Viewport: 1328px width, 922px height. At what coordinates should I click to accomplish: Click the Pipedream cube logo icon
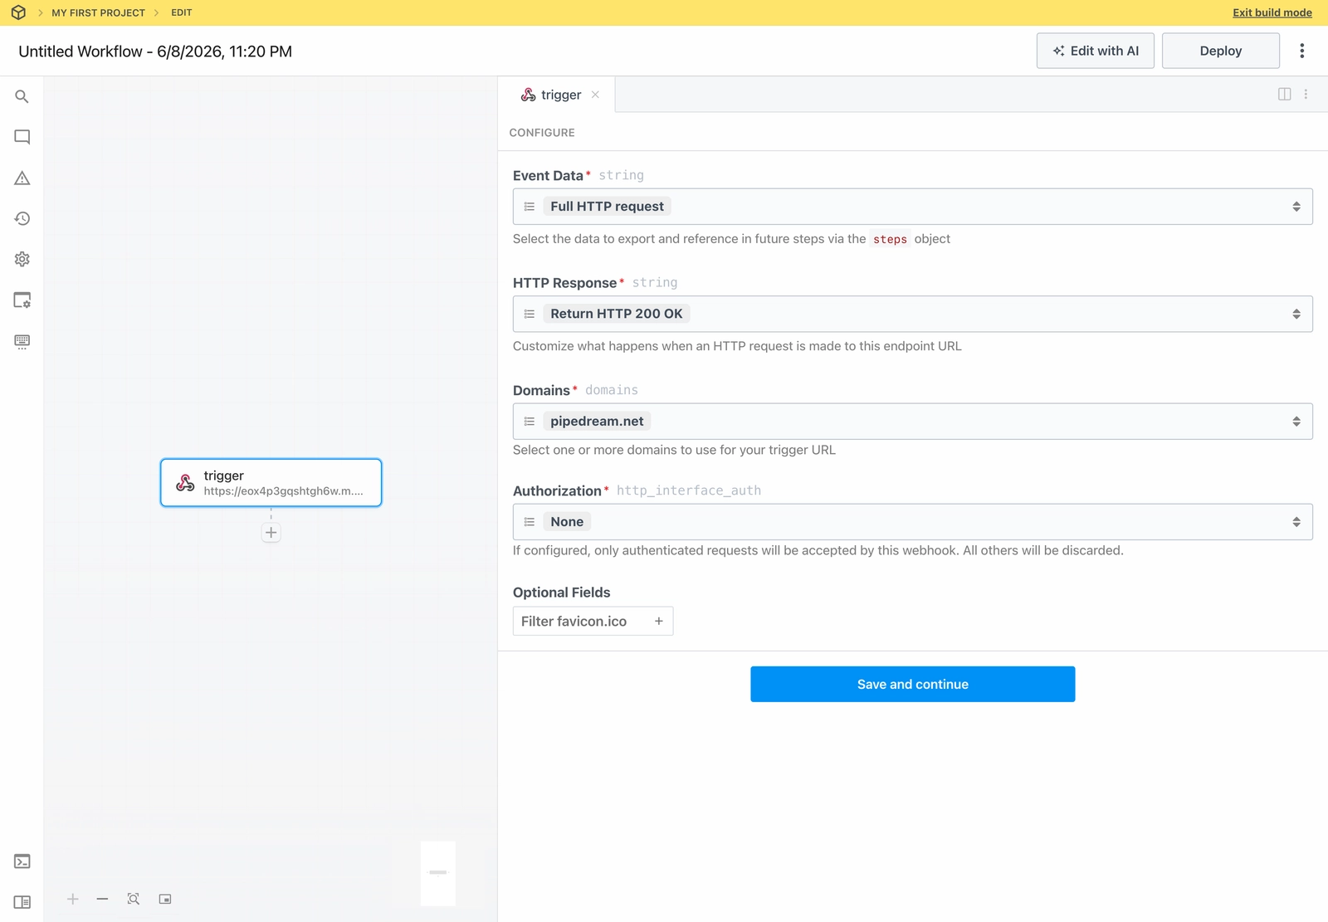[18, 12]
